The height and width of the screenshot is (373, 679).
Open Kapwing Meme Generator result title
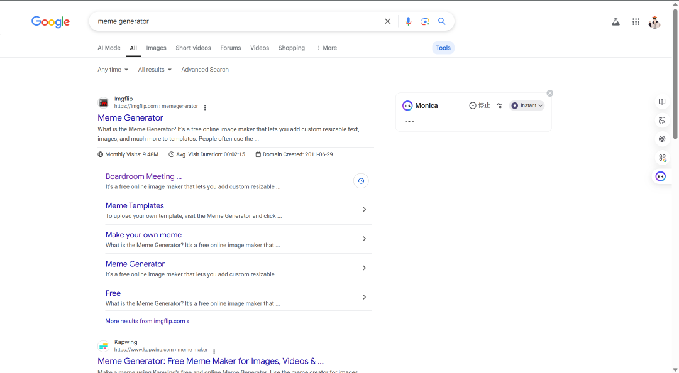click(x=211, y=361)
